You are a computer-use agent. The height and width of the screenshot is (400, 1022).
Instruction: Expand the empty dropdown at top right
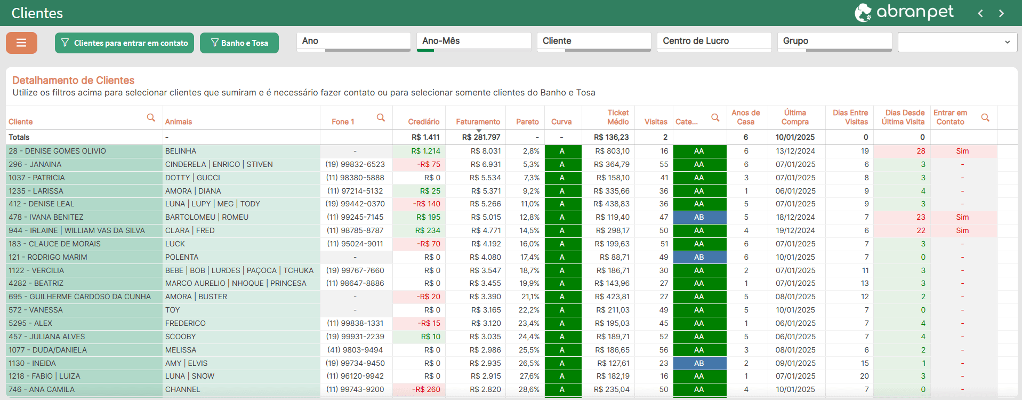click(x=957, y=42)
